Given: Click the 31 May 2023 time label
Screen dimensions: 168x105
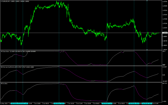Looking at the screenshot, I should (4, 103).
